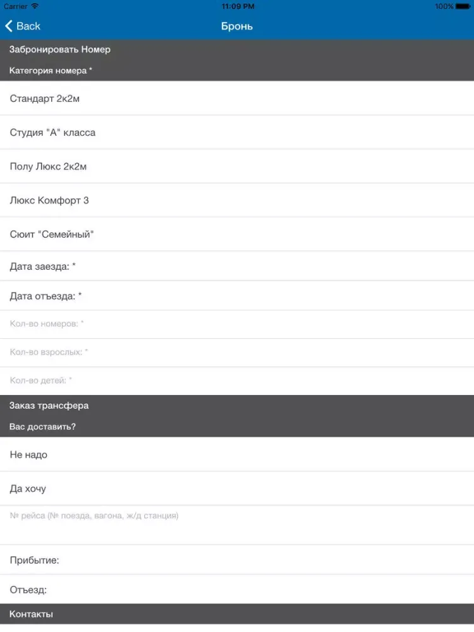Open the Дата отъезда date picker

pyautogui.click(x=237, y=296)
